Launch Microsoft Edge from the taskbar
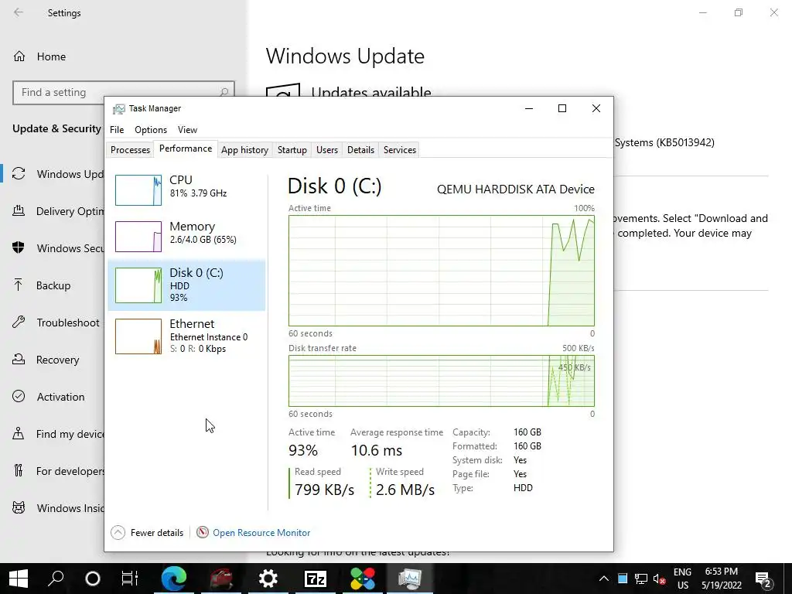Image resolution: width=792 pixels, height=594 pixels. coord(174,579)
